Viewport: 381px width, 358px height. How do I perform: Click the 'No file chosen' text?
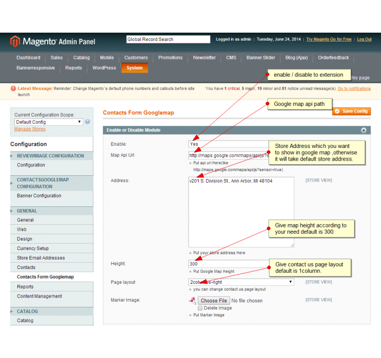click(x=247, y=301)
